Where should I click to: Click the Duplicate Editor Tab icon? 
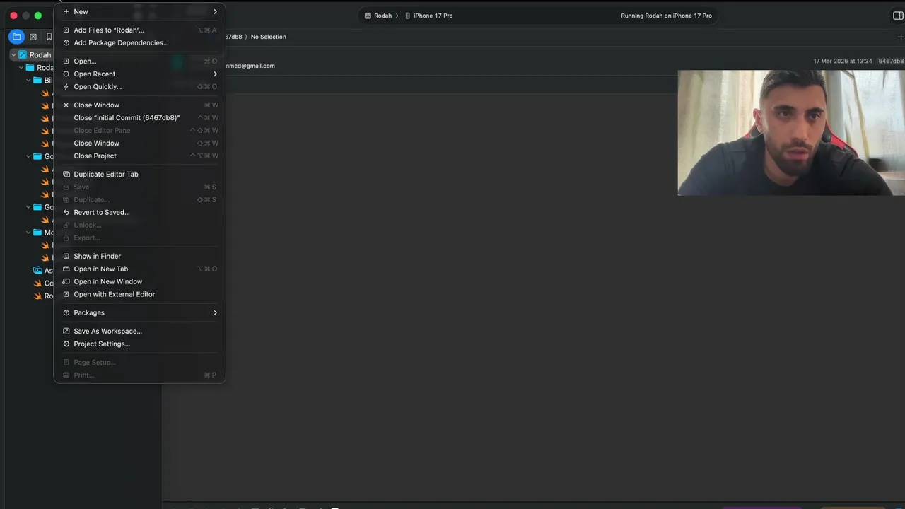[66, 174]
